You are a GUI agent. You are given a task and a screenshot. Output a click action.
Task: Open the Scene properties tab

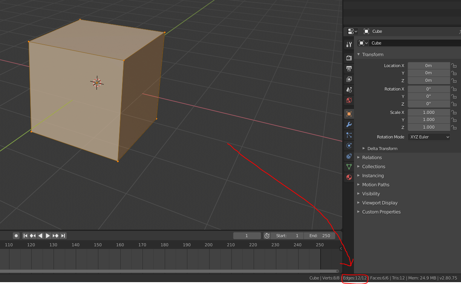349,90
